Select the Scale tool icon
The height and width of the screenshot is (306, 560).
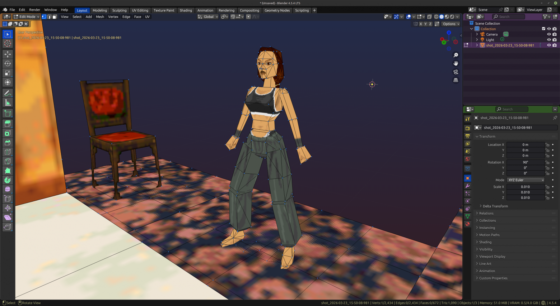(8, 73)
